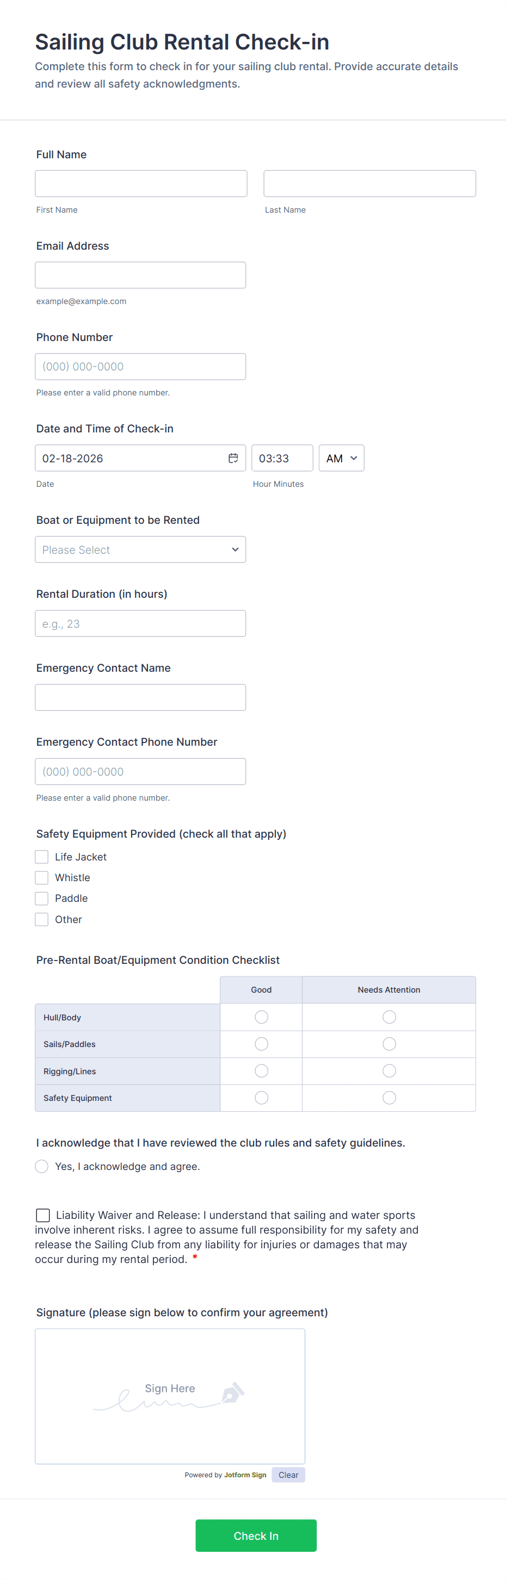Select the Paddle checkbox
Screen dimensions: 506x1579
pyautogui.click(x=42, y=899)
